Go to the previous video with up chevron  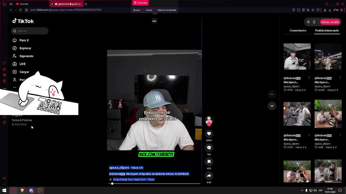click(x=272, y=94)
